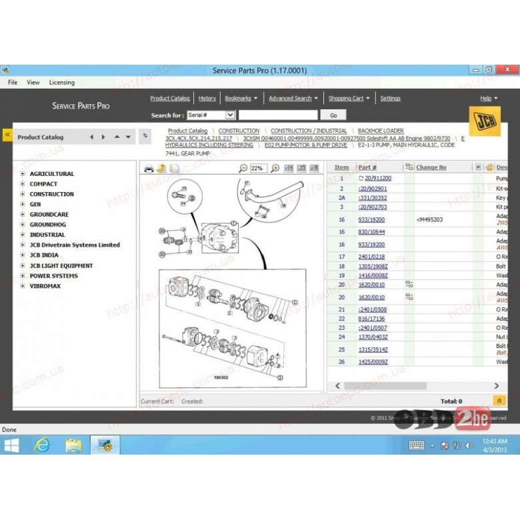Screen dimensions: 520x520
Task: Open the Help dropdown menu
Action: (489, 98)
